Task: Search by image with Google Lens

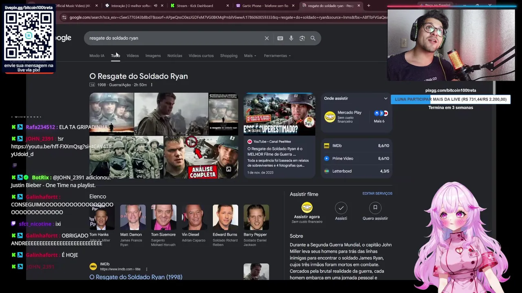Action: click(302, 38)
